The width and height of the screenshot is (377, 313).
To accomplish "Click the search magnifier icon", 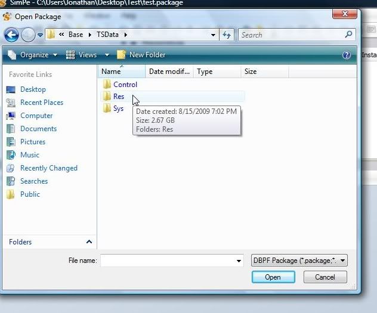I will tap(349, 35).
